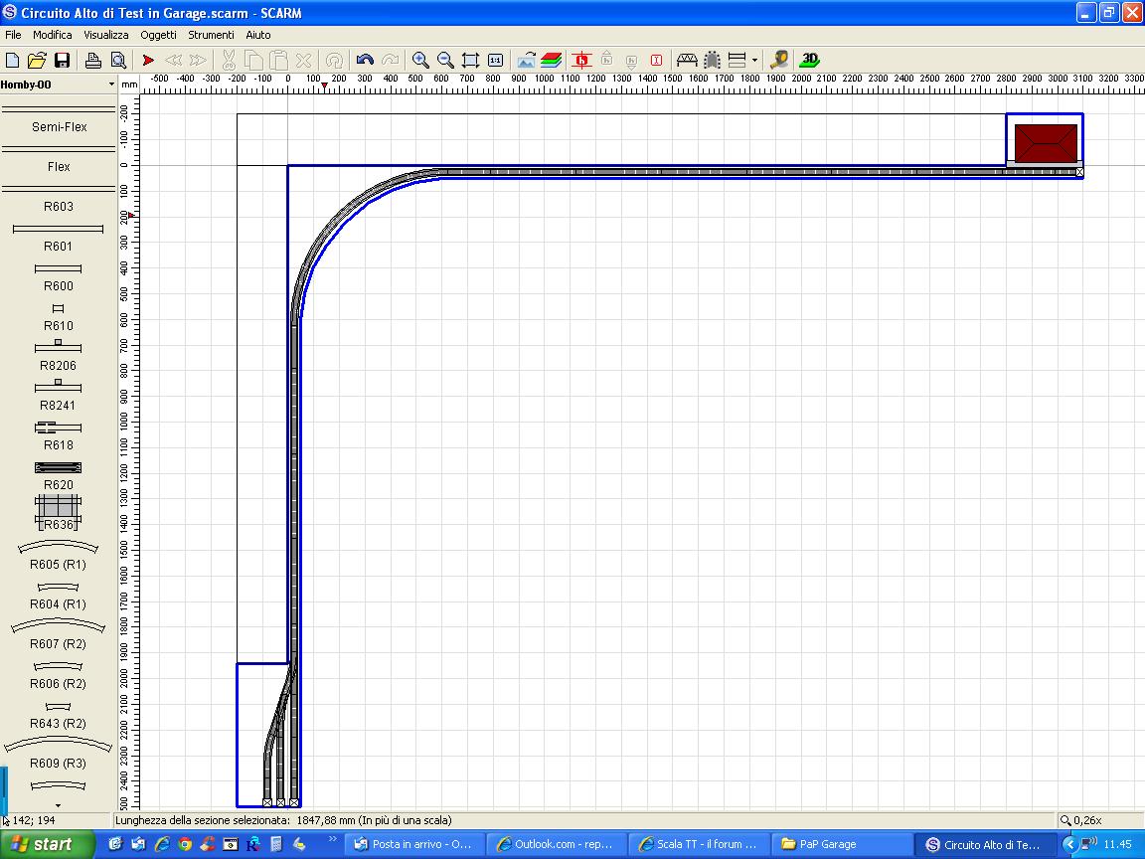Viewport: 1145px width, 859px height.
Task: Expand hidden system tray icons
Action: [x=1069, y=844]
